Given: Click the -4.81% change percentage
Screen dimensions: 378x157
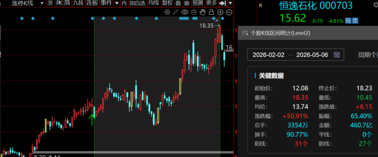Looking at the screenshot, I should click(335, 21).
